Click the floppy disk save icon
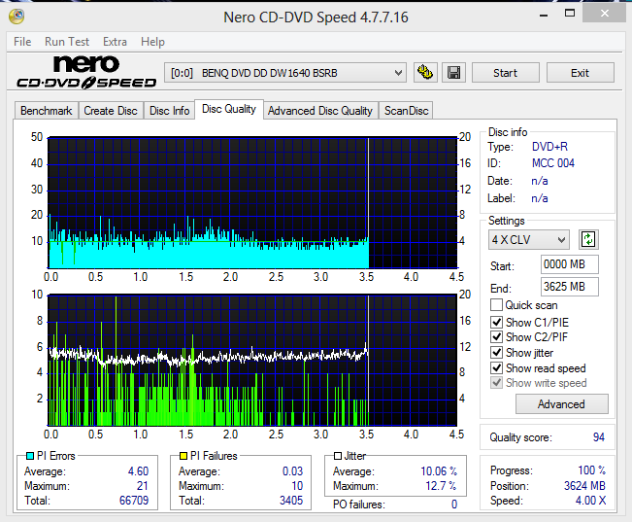This screenshot has height=522, width=632. (453, 73)
